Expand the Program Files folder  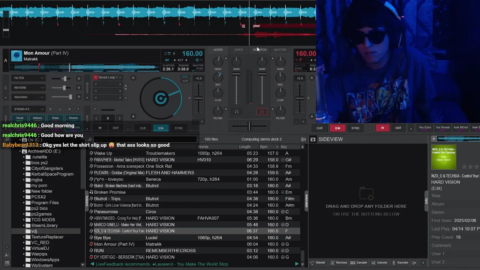pos(24,203)
